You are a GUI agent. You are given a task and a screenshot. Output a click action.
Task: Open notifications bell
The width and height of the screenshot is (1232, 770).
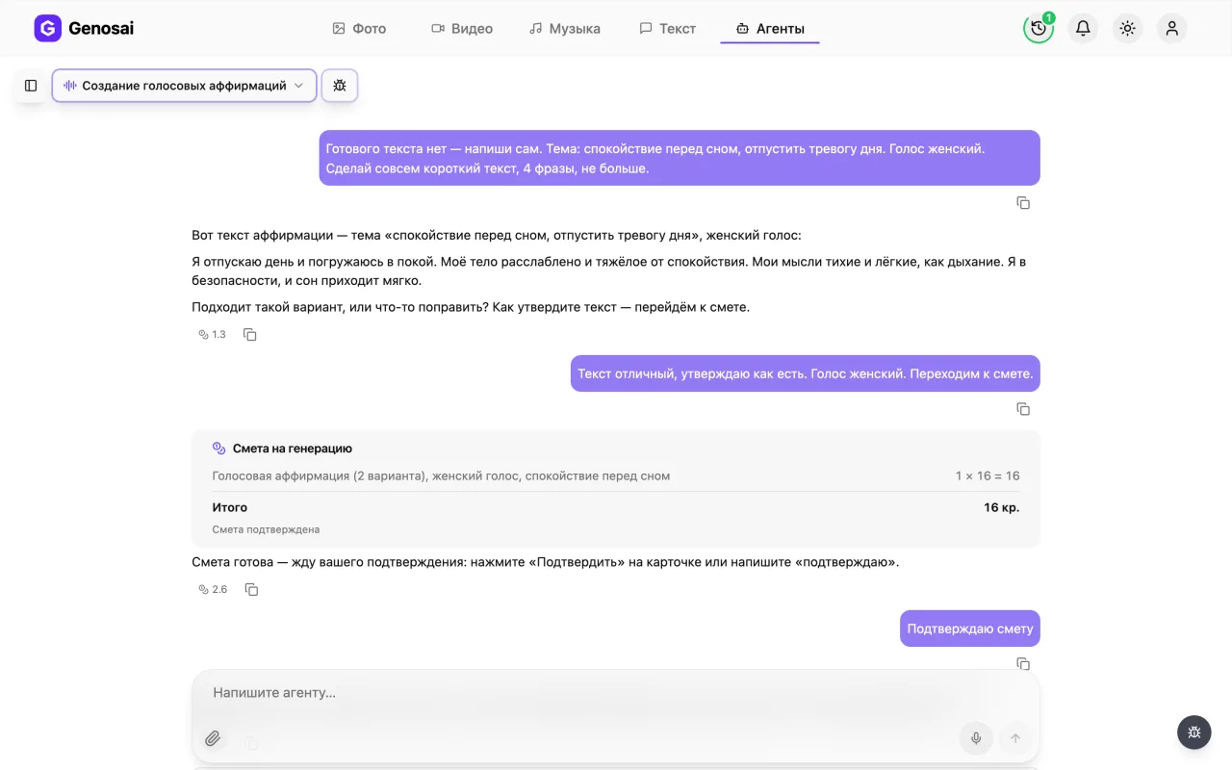[1083, 28]
